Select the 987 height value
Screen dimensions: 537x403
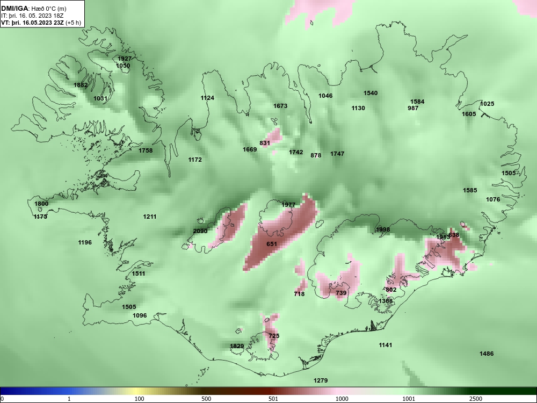coord(413,108)
